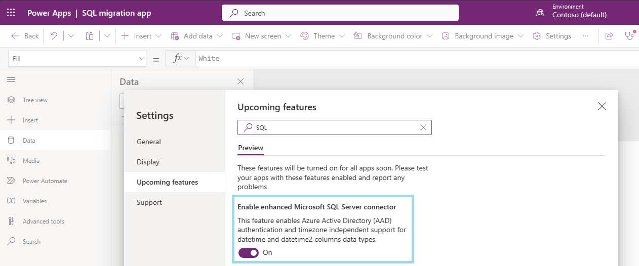Select General in Settings
Image resolution: width=639 pixels, height=266 pixels.
pyautogui.click(x=174, y=142)
